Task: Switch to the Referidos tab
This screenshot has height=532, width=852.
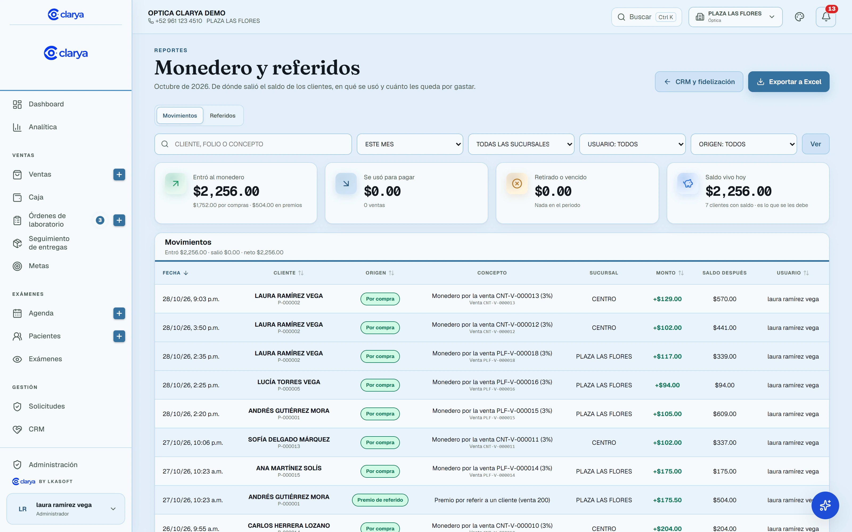Action: pos(223,115)
